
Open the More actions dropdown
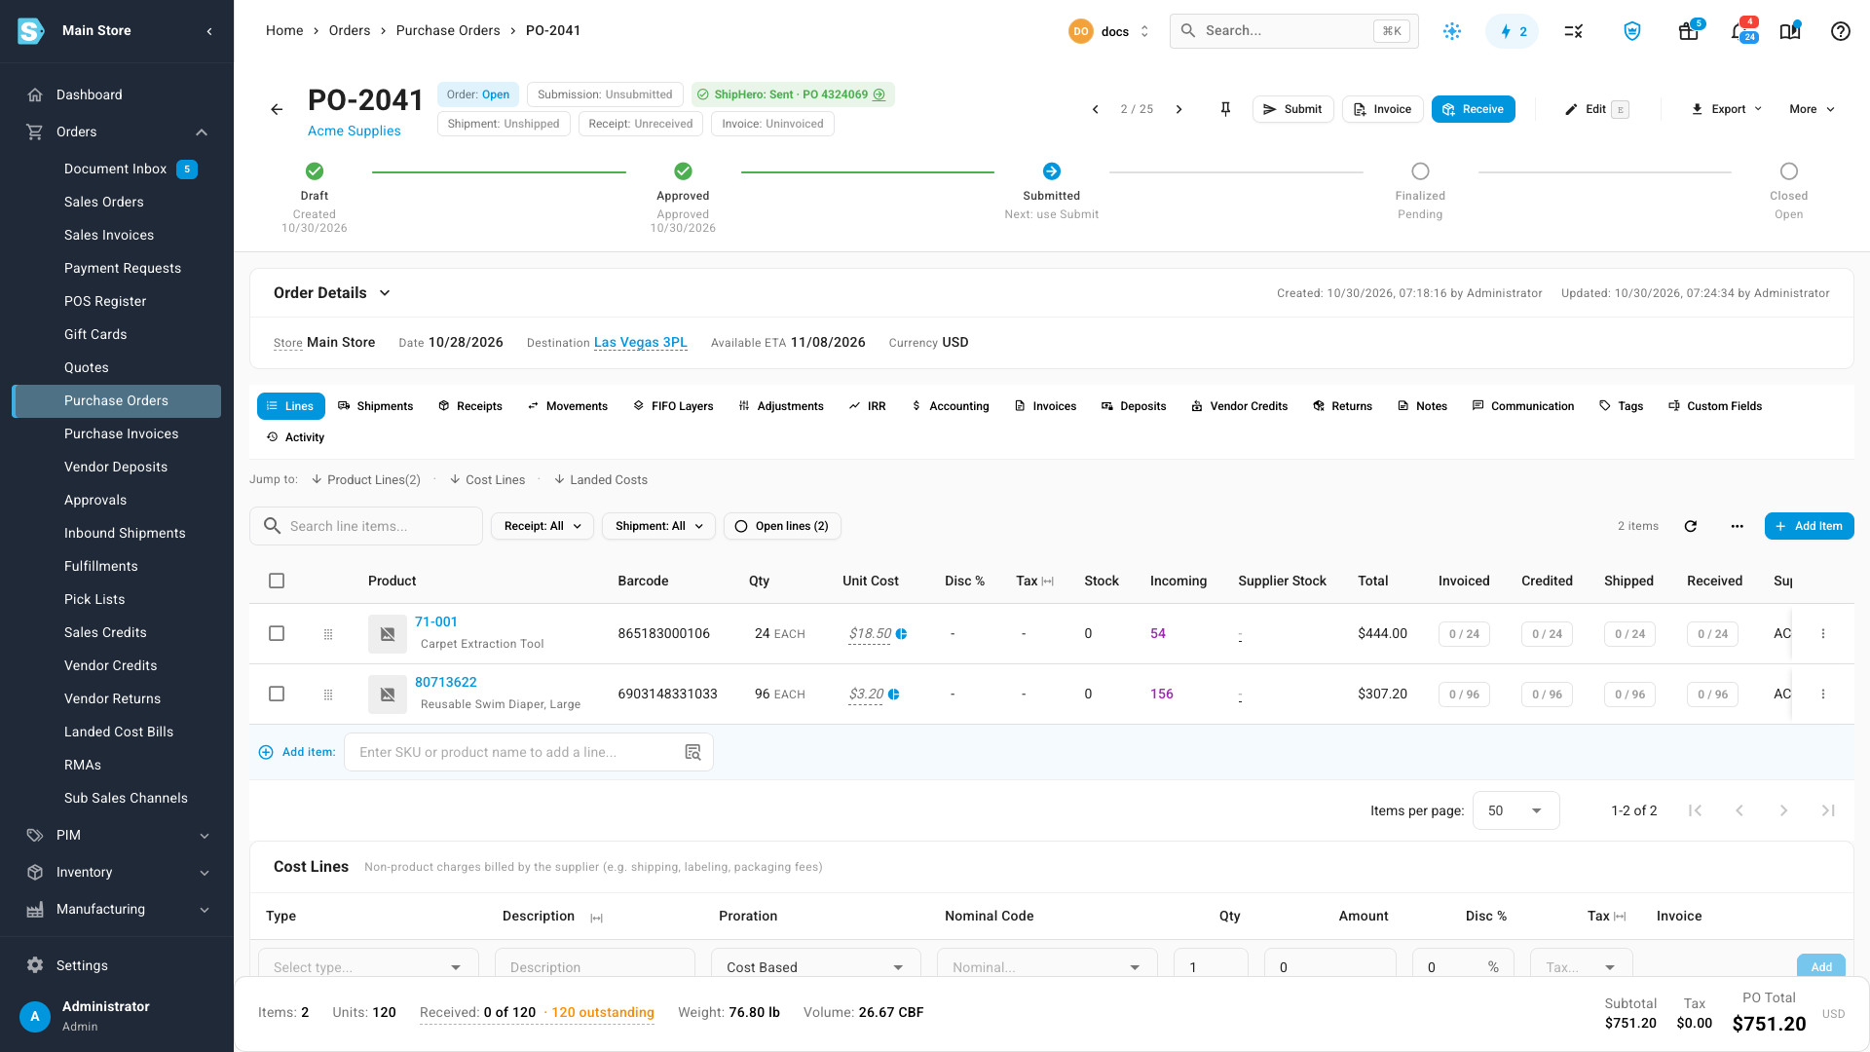coord(1812,109)
